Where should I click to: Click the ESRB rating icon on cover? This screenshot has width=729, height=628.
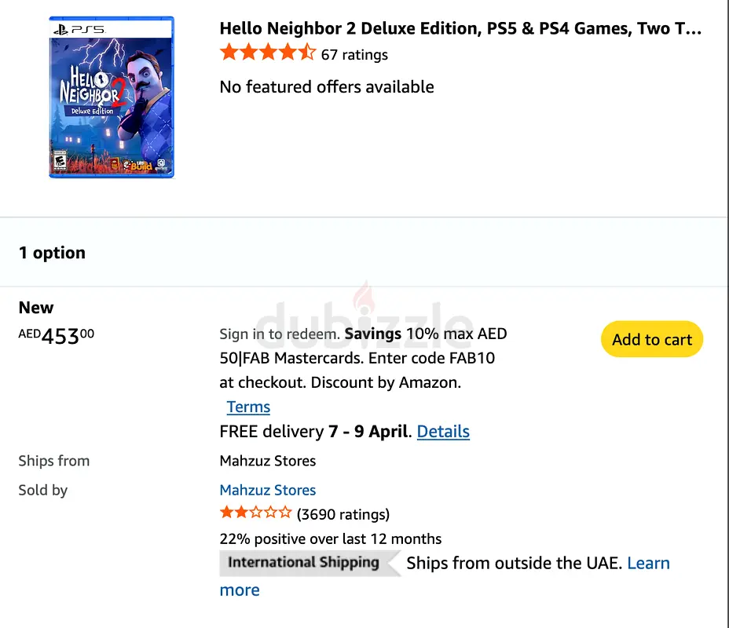pos(59,162)
